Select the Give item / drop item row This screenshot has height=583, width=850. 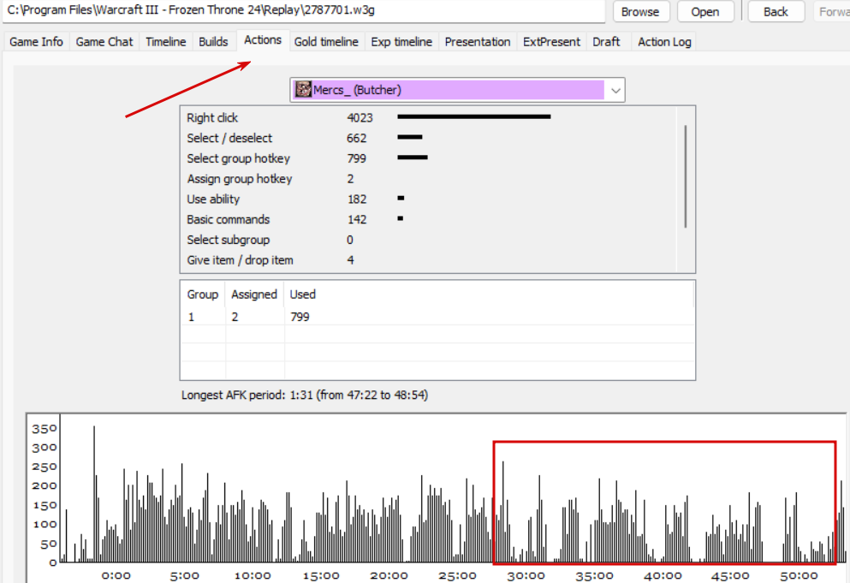pos(428,260)
